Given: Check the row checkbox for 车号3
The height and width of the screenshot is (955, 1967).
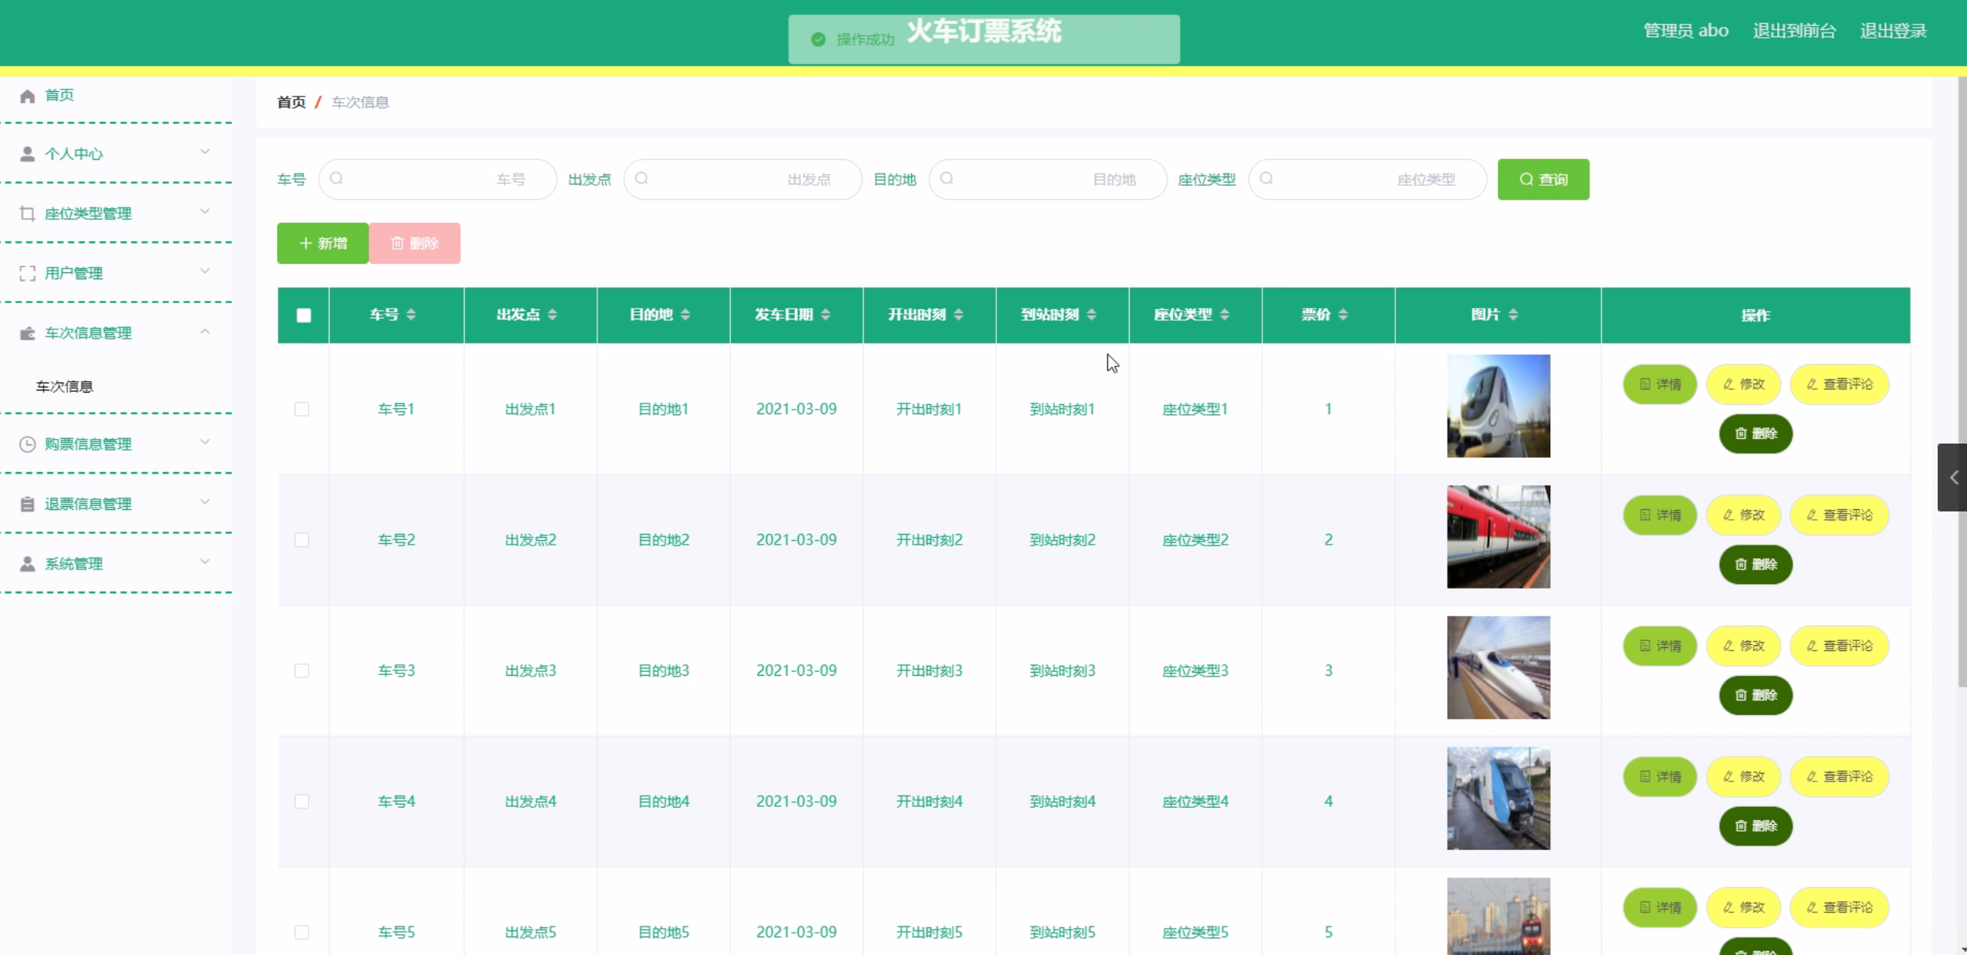Looking at the screenshot, I should coord(302,671).
